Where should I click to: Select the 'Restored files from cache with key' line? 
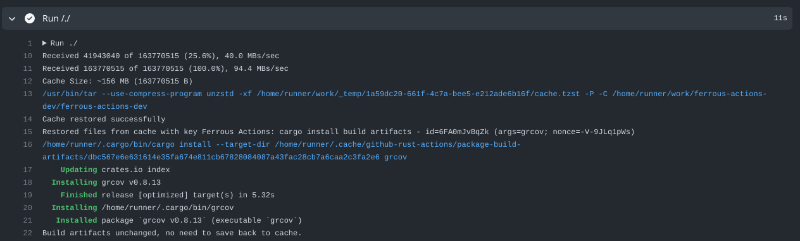tap(339, 132)
